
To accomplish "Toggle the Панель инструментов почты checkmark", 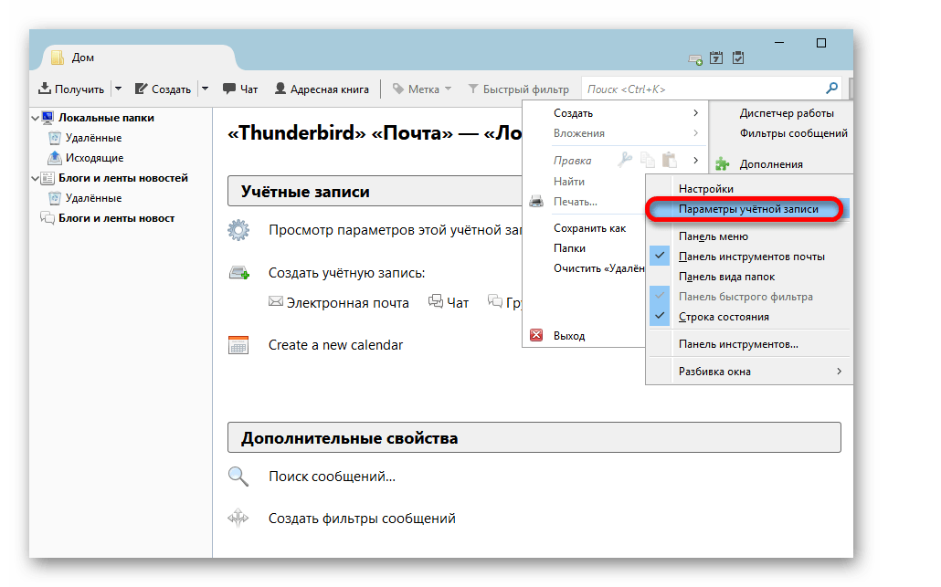I will [x=661, y=257].
